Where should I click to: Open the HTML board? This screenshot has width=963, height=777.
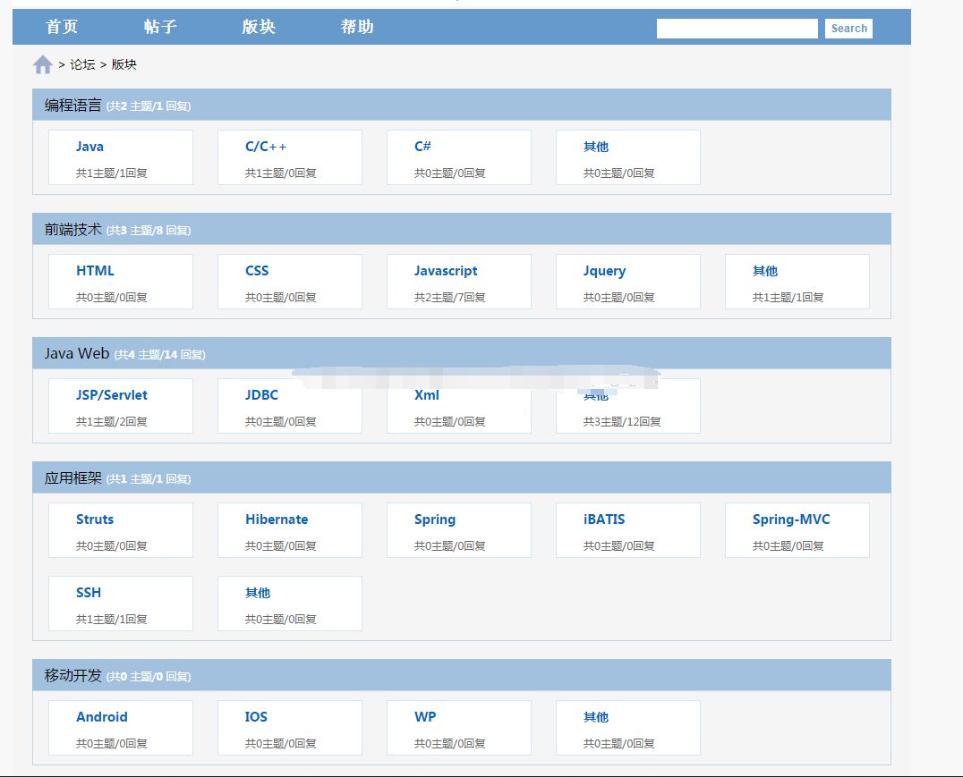[95, 271]
